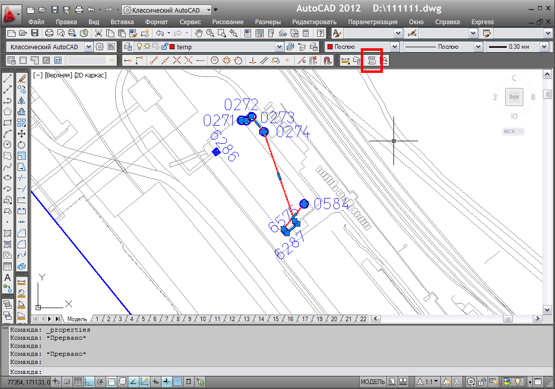Select the Polygon drawing tool
The image size is (555, 389).
[8, 112]
